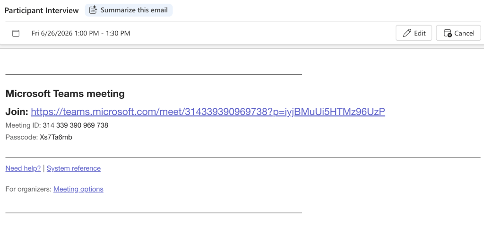
Task: Click the For organizers: text
Action: point(28,189)
